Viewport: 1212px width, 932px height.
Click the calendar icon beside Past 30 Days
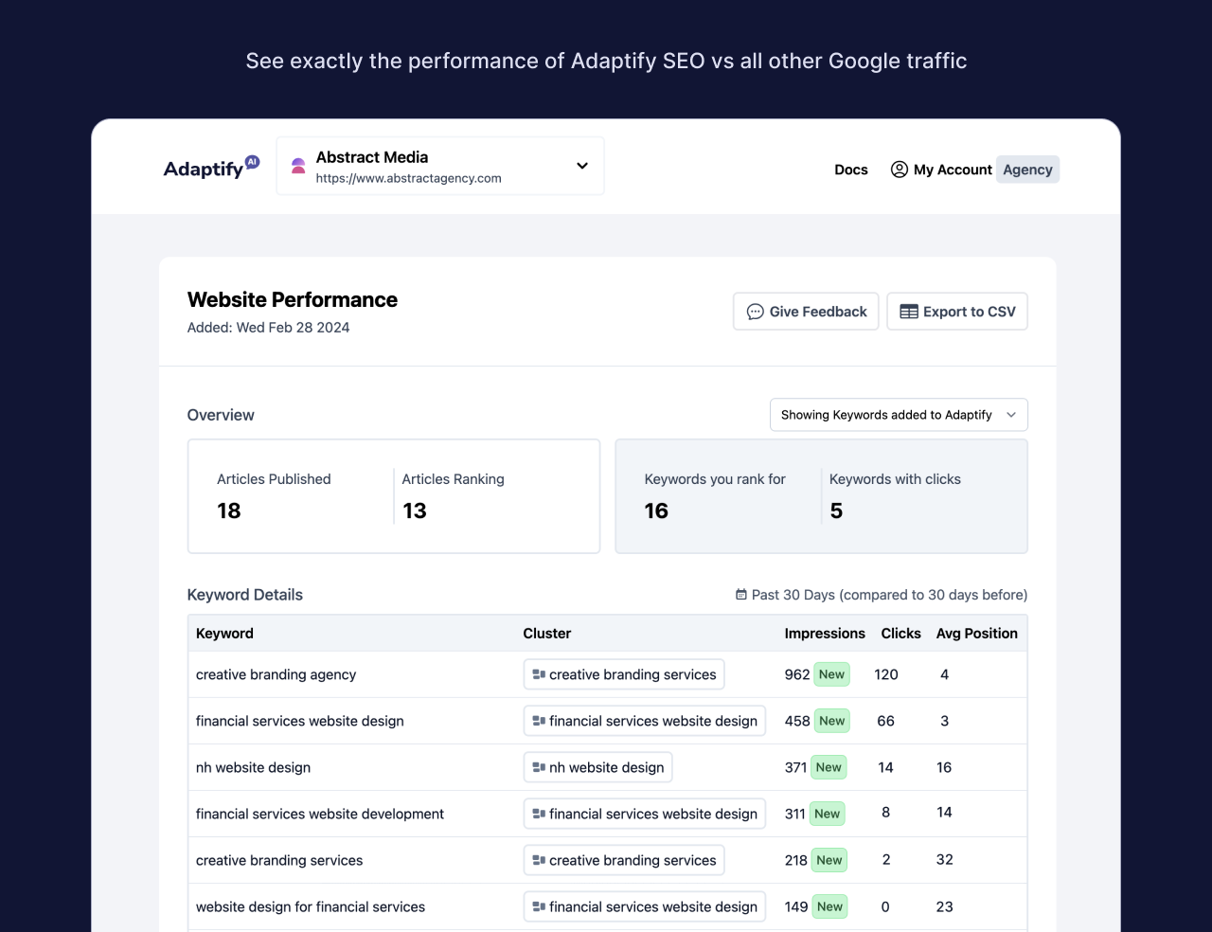coord(740,595)
